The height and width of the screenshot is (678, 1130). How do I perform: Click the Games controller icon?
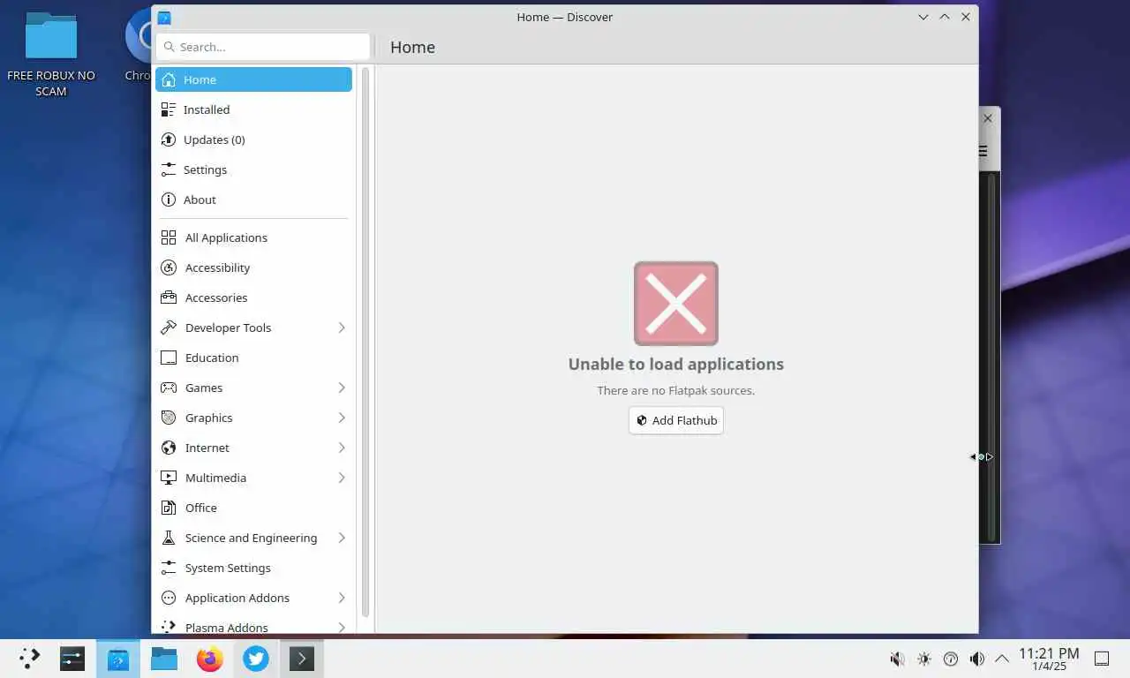169,388
